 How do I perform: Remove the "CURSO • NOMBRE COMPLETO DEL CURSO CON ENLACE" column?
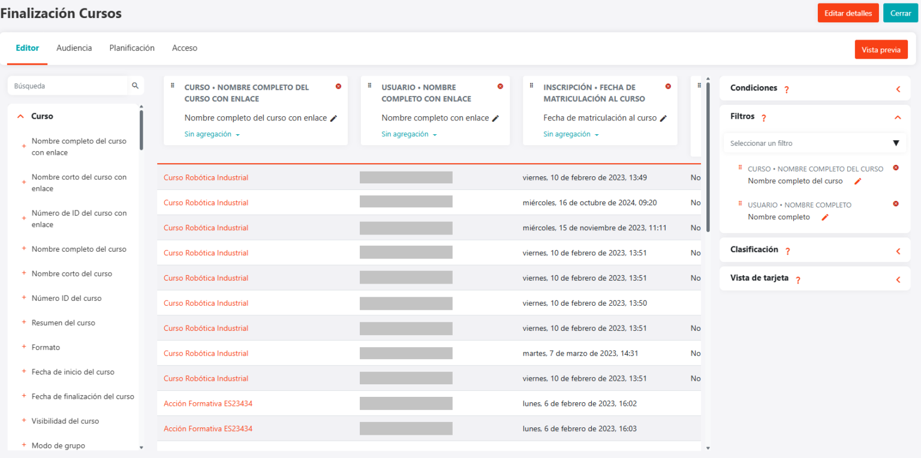pos(338,86)
